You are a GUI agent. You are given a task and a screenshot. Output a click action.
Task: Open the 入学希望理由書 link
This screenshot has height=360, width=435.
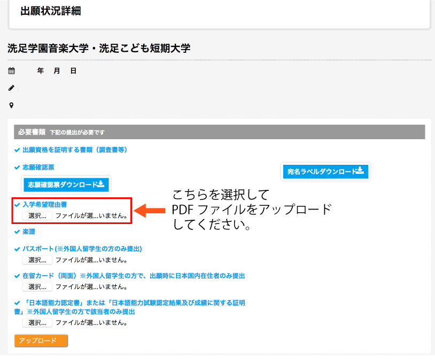[45, 205]
